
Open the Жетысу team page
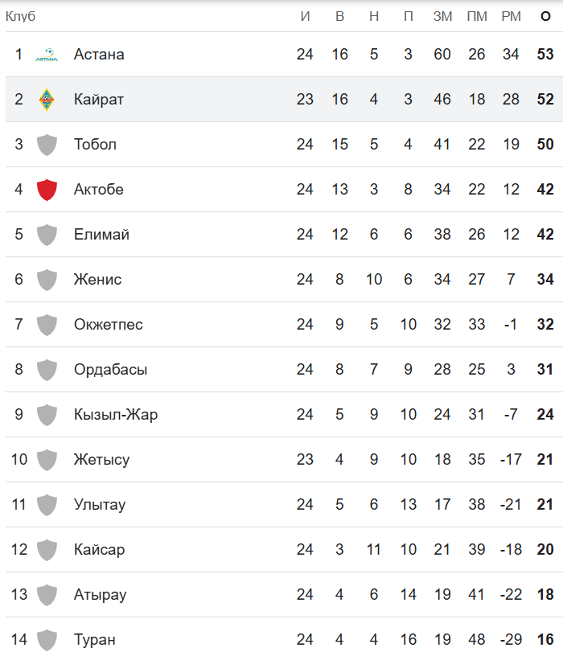[x=101, y=460]
